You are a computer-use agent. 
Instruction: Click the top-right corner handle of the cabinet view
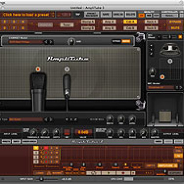tap(140, 37)
